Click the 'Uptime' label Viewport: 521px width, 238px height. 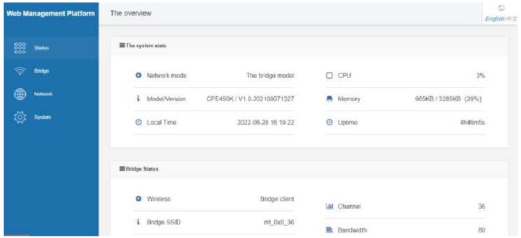348,122
